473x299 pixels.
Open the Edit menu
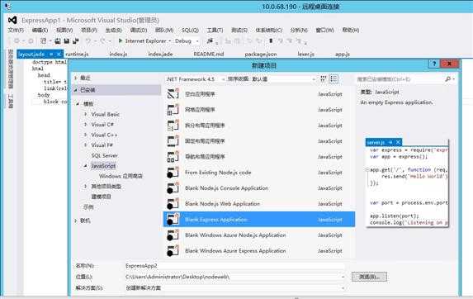point(40,30)
